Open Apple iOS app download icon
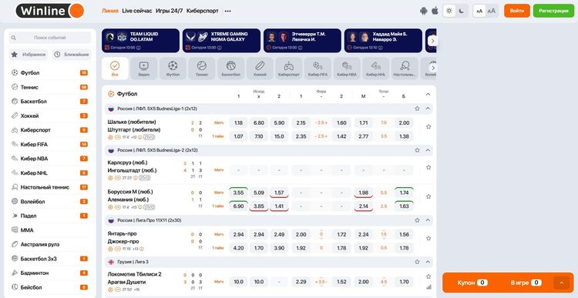This screenshot has height=298, width=578. click(435, 11)
